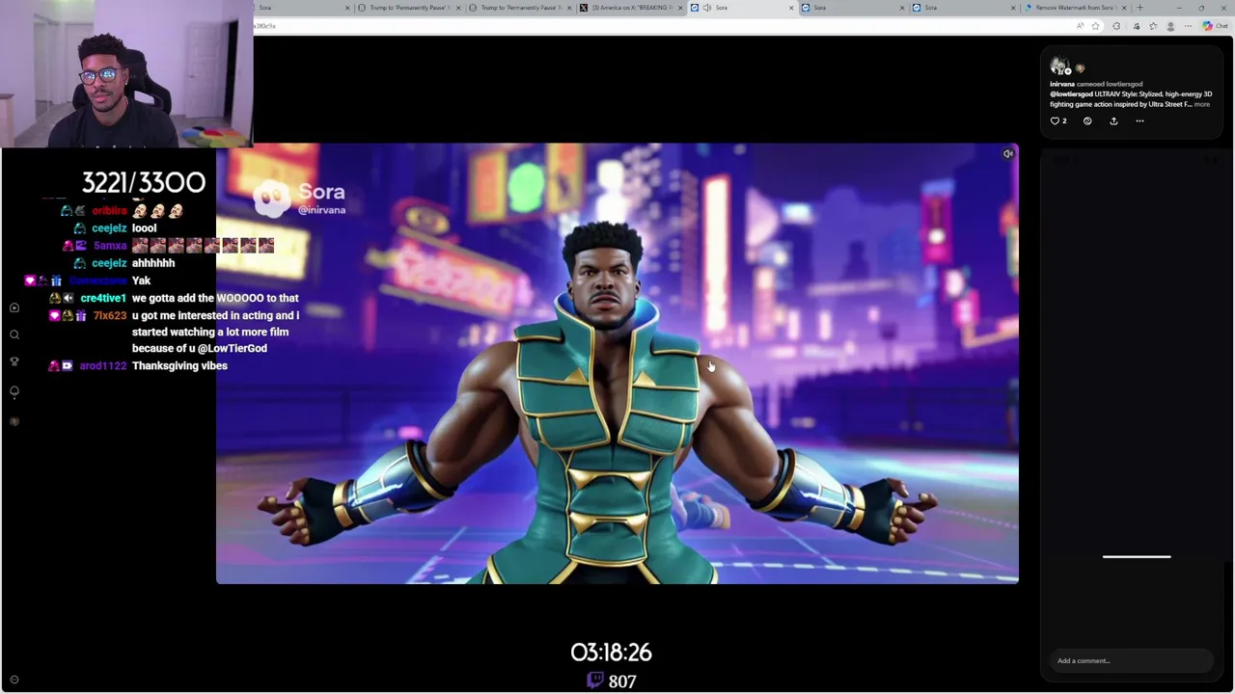The width and height of the screenshot is (1235, 694).
Task: Click the Sora video player
Action: (617, 363)
